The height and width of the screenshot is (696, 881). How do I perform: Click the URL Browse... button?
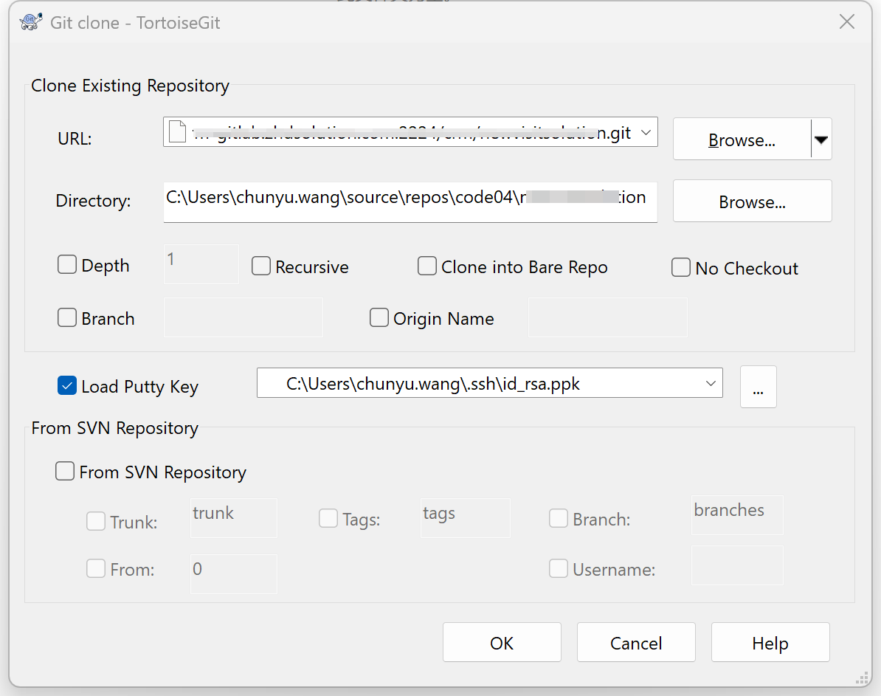tap(742, 139)
